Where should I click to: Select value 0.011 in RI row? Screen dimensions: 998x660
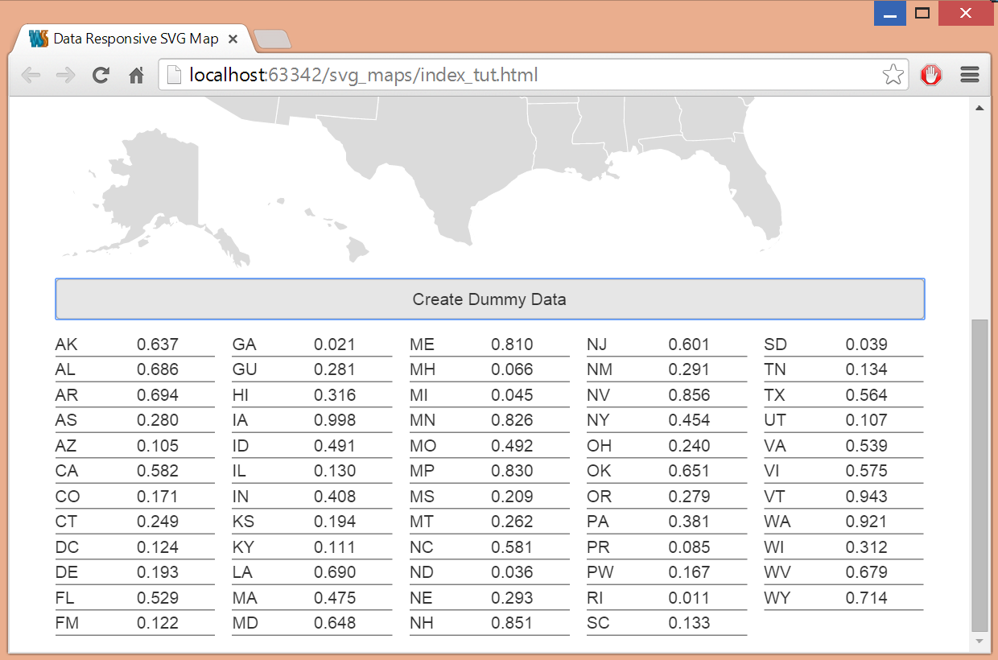(x=689, y=598)
